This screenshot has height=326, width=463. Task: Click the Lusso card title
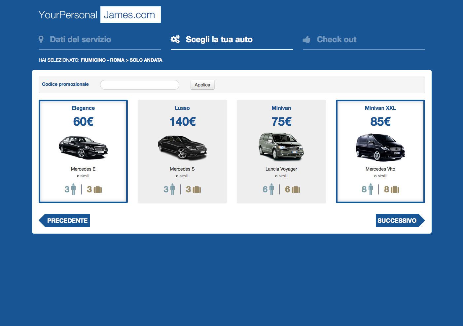(x=182, y=108)
